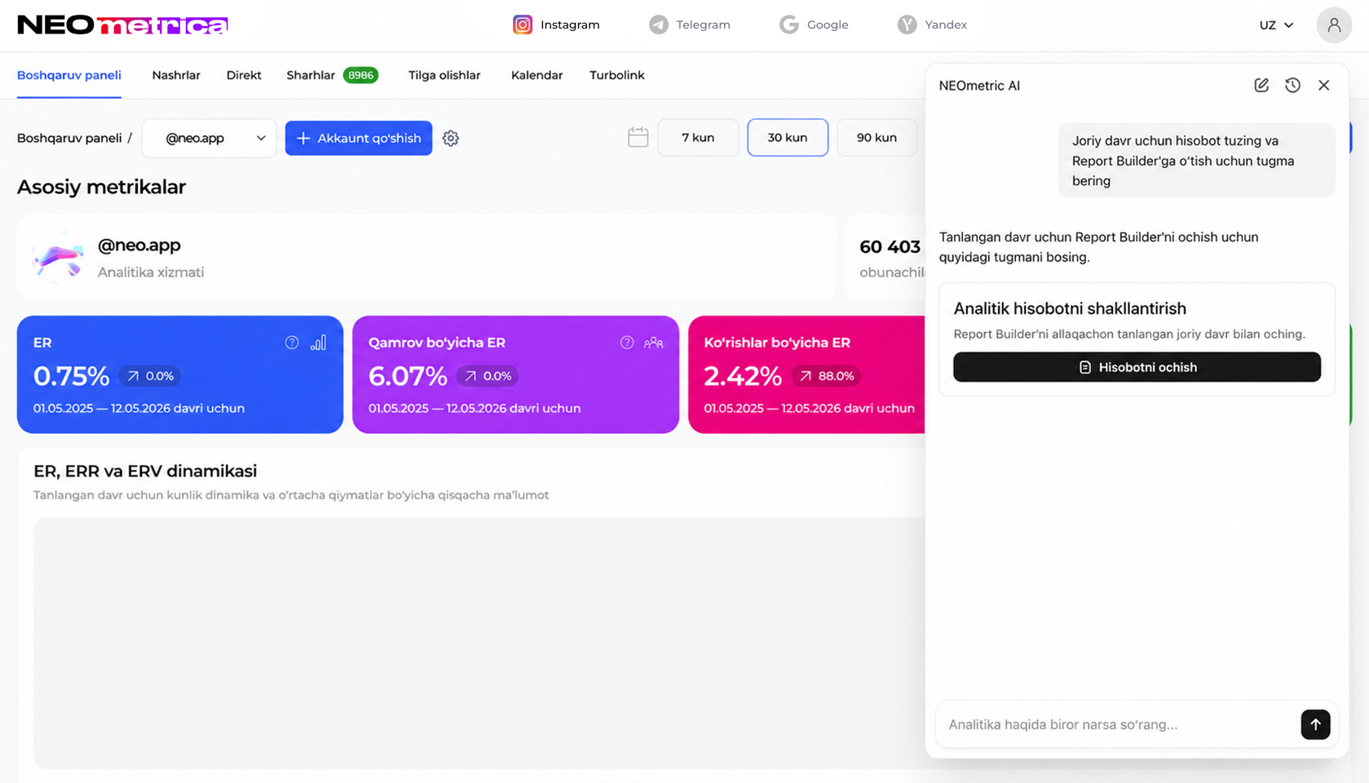The width and height of the screenshot is (1369, 783).
Task: Click the 88.0% change badge
Action: [x=827, y=376]
